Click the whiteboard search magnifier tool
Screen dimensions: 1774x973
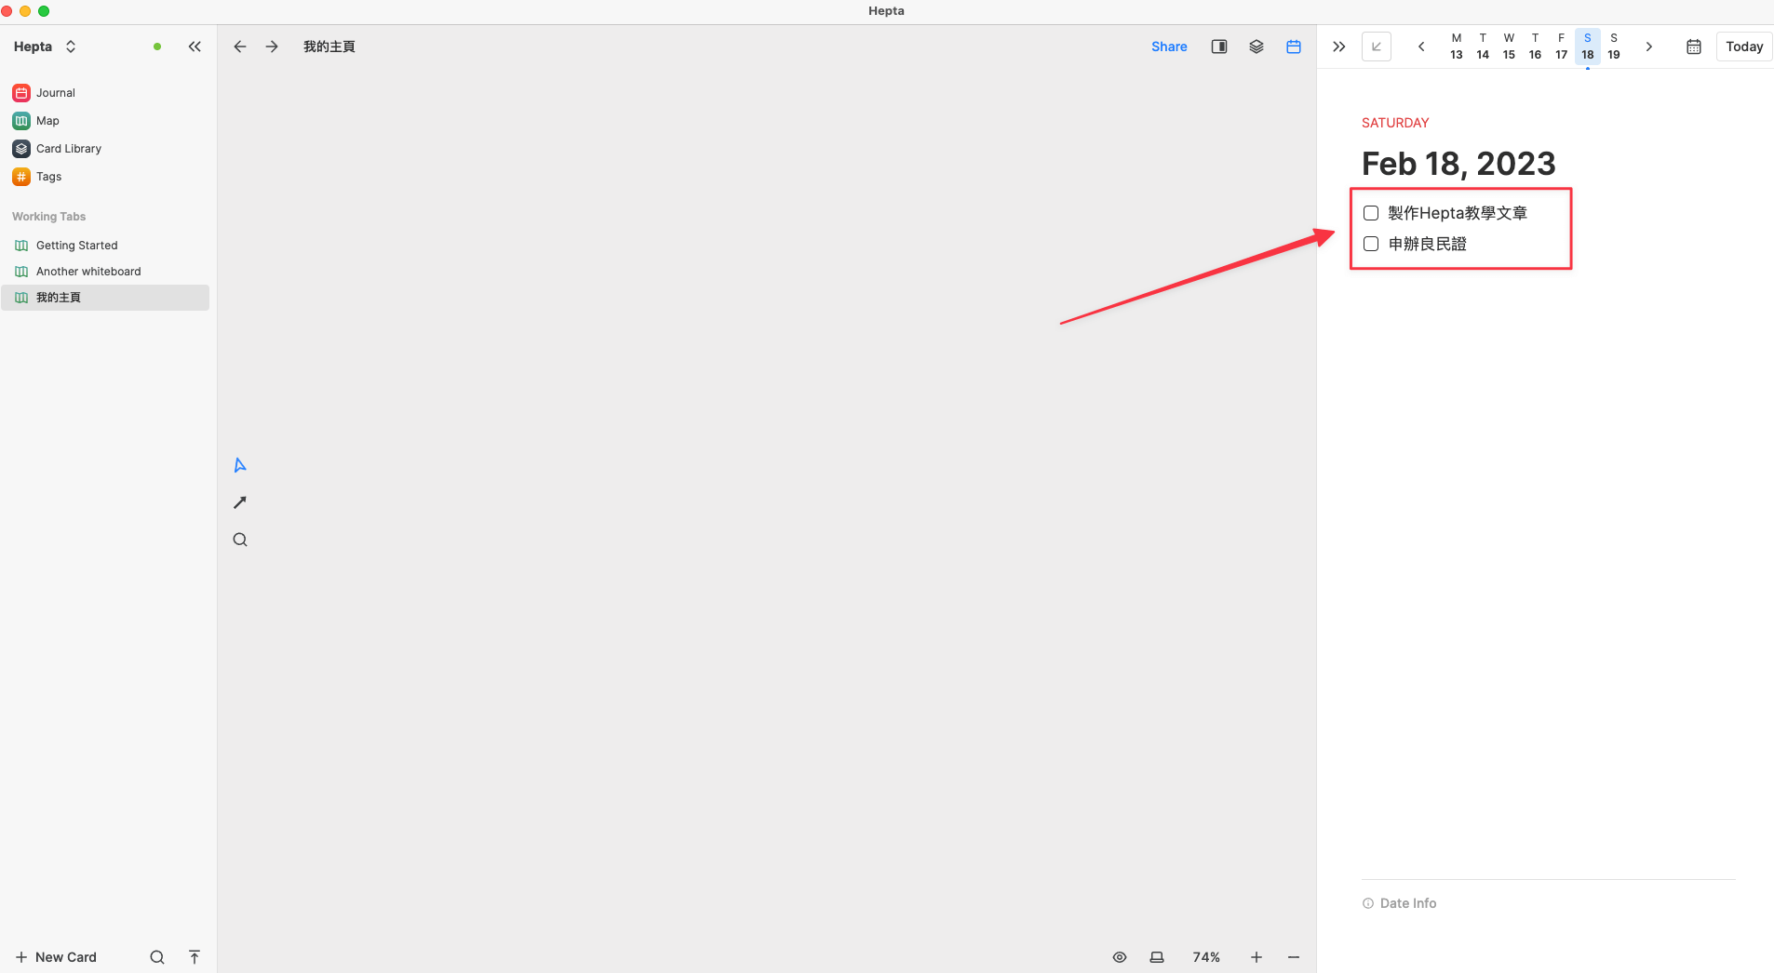click(240, 540)
